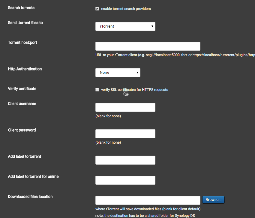The width and height of the screenshot is (255, 218).
Task: Click the Send .torrent files to label
Action: [x=25, y=23]
